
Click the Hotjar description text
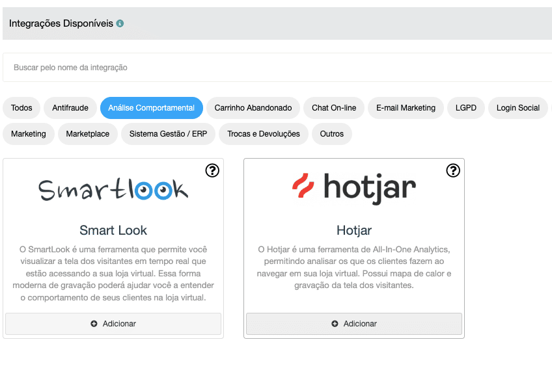point(354,267)
